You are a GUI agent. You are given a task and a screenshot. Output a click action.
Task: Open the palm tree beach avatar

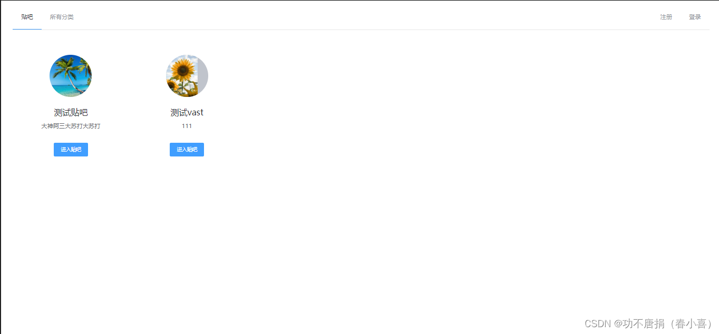pos(71,76)
